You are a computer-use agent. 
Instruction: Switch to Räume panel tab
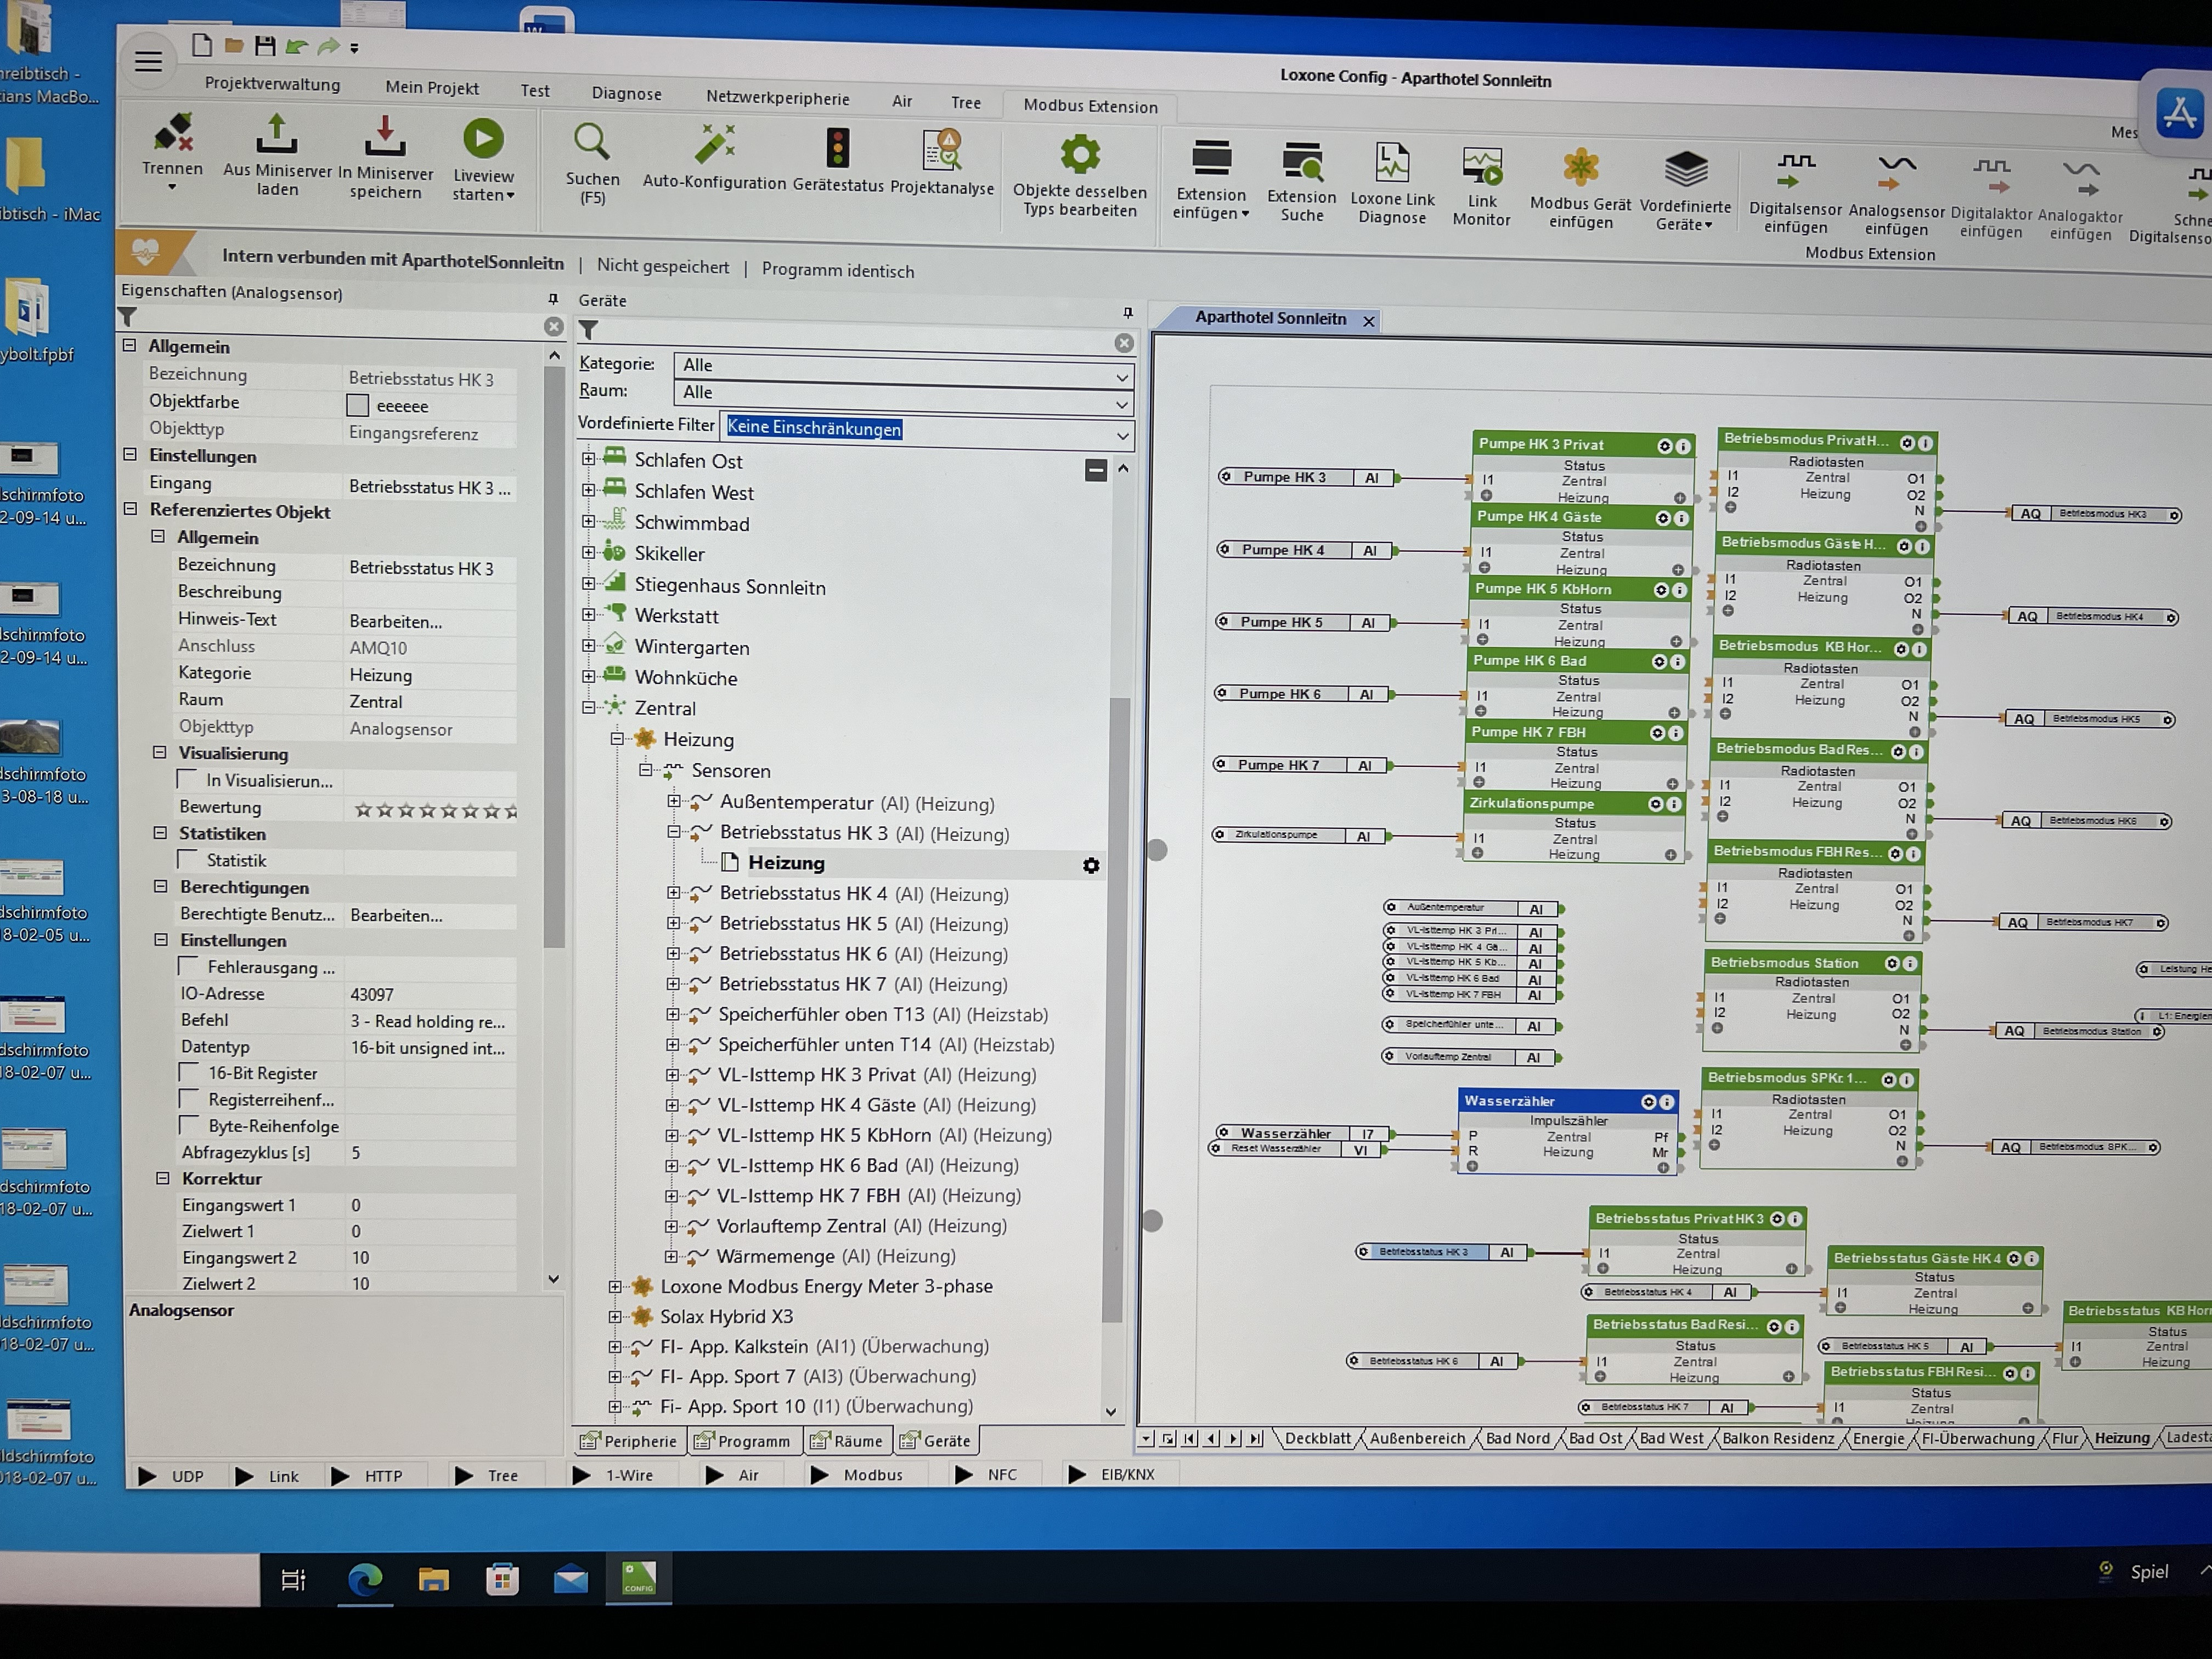pyautogui.click(x=846, y=1441)
